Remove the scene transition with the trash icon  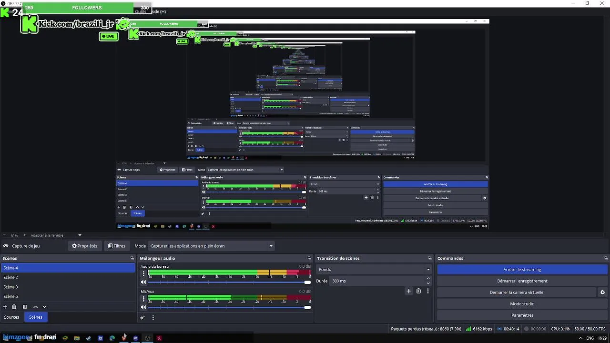point(418,291)
